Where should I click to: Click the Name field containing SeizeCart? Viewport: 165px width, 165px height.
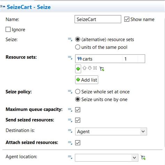[x=98, y=19]
